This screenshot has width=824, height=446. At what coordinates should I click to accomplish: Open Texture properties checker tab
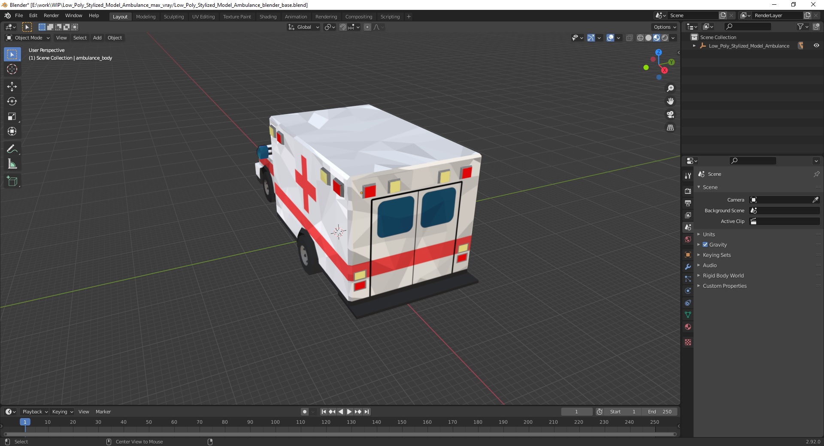[x=688, y=342]
